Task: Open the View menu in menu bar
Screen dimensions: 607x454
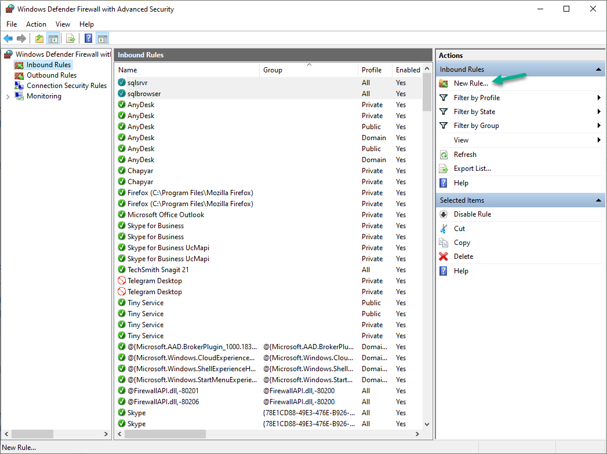Action: click(63, 24)
